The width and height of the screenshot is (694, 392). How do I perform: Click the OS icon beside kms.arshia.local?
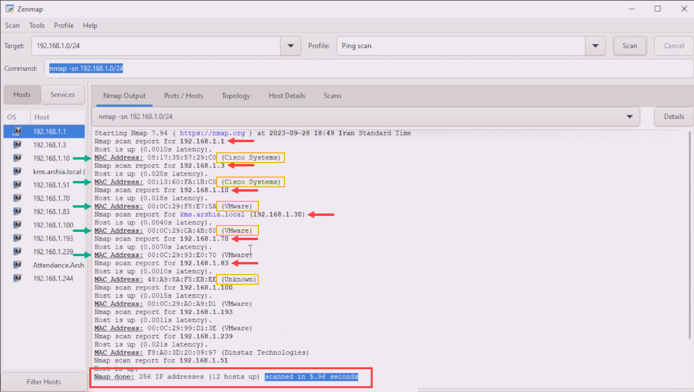(x=17, y=171)
